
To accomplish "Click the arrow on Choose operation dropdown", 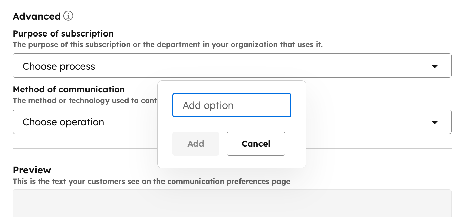I will point(434,122).
